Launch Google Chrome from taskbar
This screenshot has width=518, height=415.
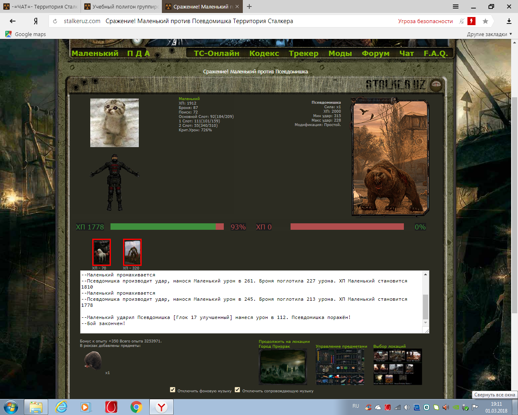point(136,407)
